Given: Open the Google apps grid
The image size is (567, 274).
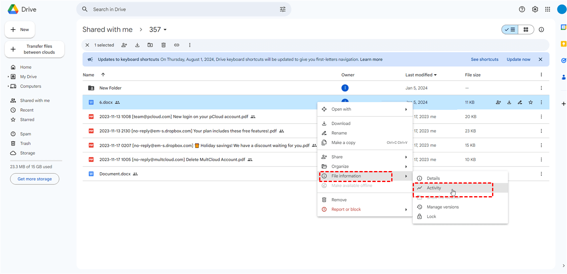Looking at the screenshot, I should coord(548,9).
